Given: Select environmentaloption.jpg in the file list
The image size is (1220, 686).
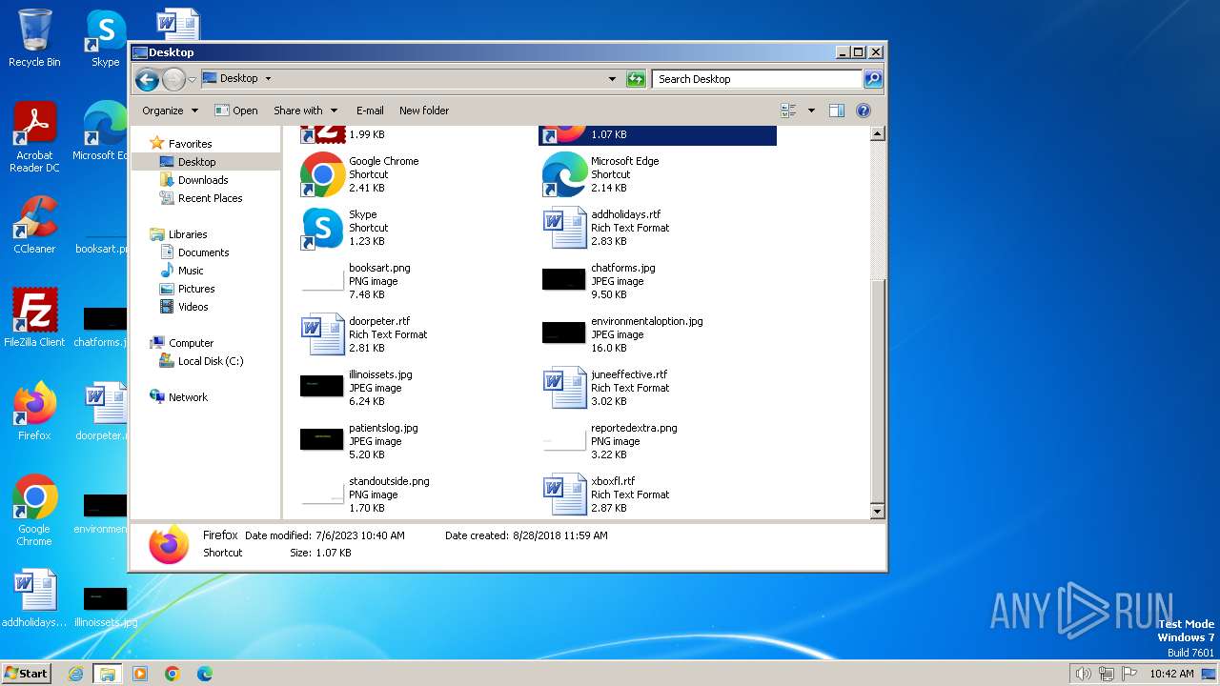Looking at the screenshot, I should click(x=660, y=334).
